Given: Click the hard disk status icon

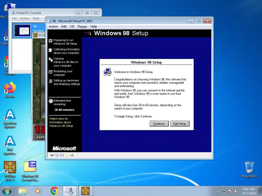Looking at the screenshot, I should 52,155.
